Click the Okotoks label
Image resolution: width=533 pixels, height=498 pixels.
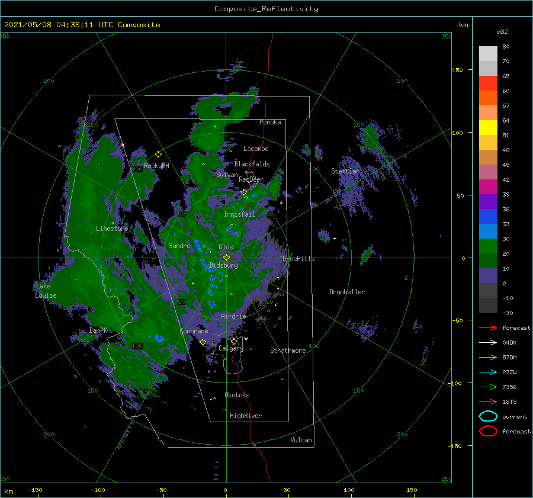click(237, 395)
